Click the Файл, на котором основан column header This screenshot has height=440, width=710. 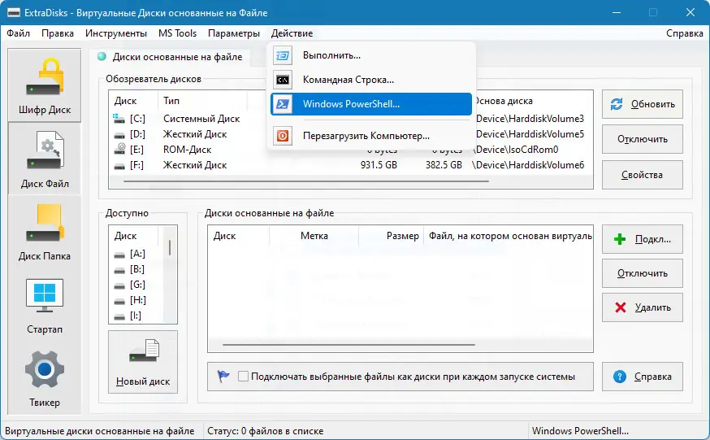tap(508, 236)
